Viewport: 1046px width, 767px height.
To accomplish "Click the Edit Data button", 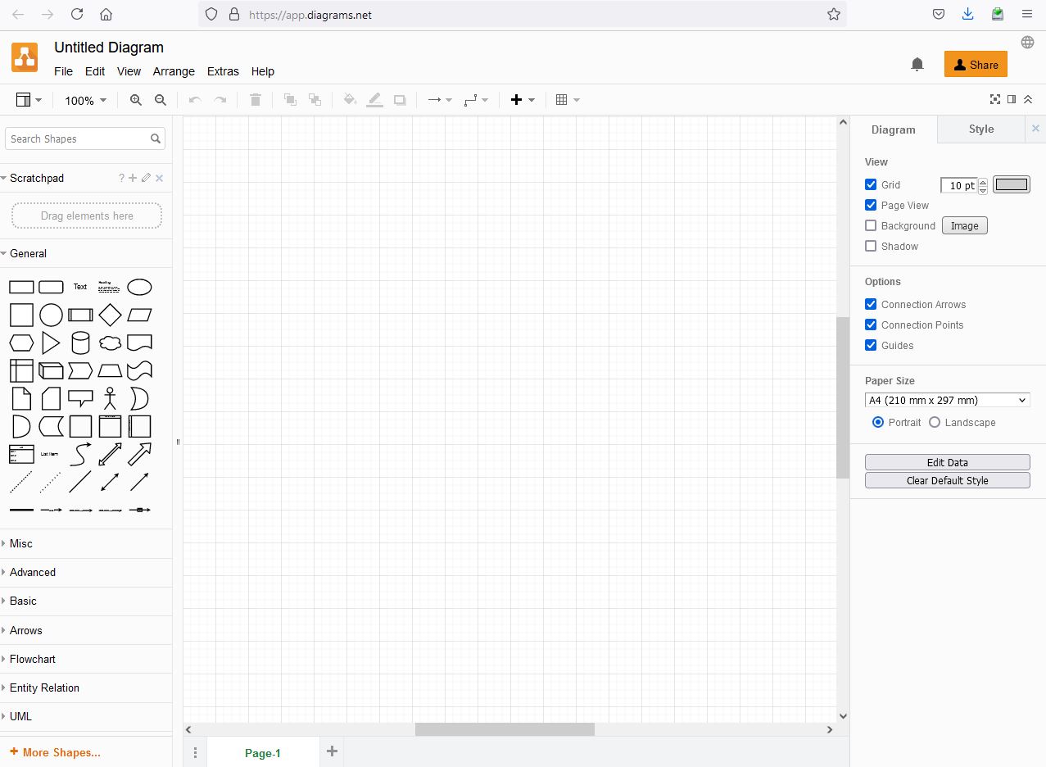I will click(x=947, y=462).
